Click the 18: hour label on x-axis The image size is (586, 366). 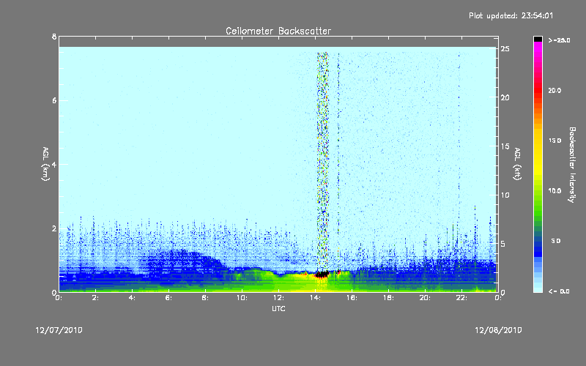(x=388, y=298)
